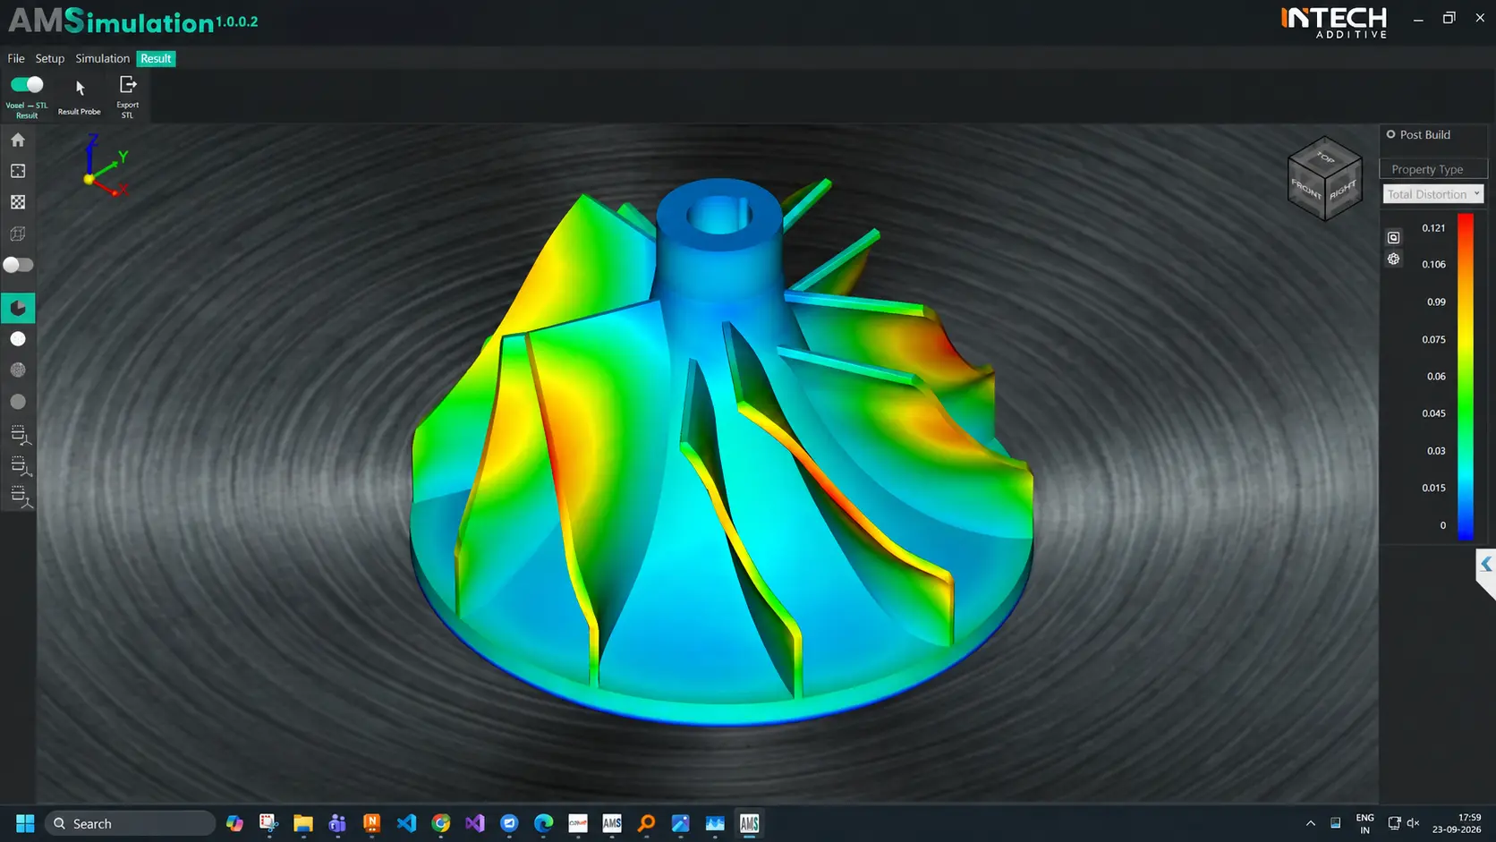Open File Explorer from taskbar

pos(303,823)
